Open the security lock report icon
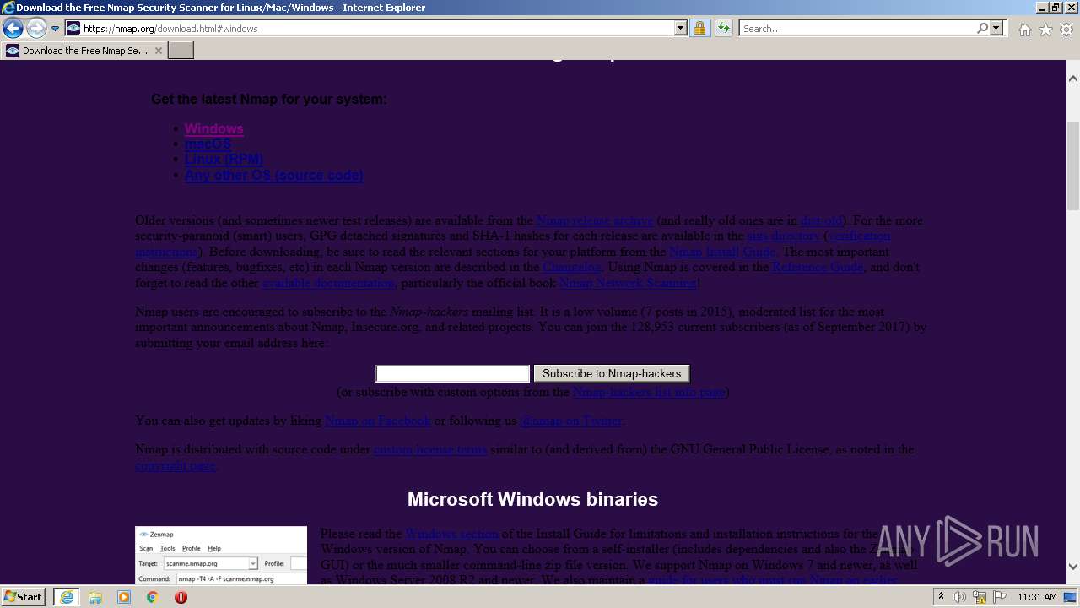 pos(699,29)
